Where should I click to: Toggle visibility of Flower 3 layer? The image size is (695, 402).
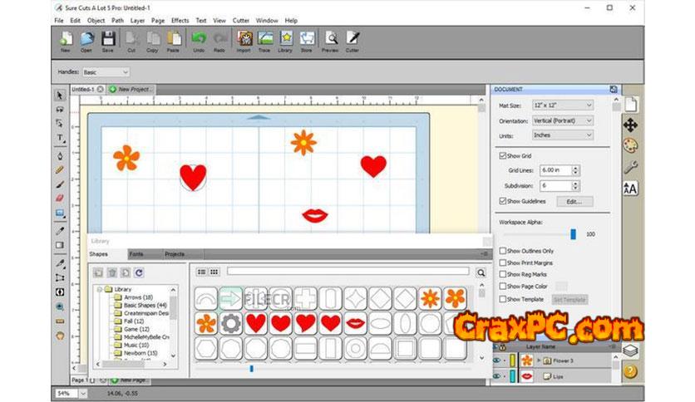[496, 360]
